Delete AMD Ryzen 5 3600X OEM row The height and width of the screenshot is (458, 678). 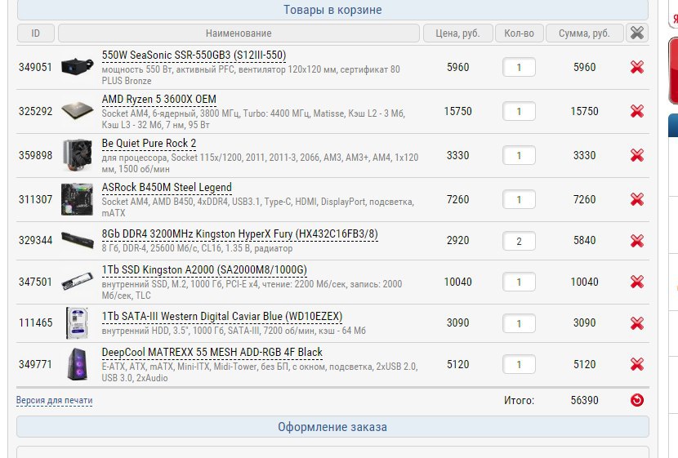(637, 111)
